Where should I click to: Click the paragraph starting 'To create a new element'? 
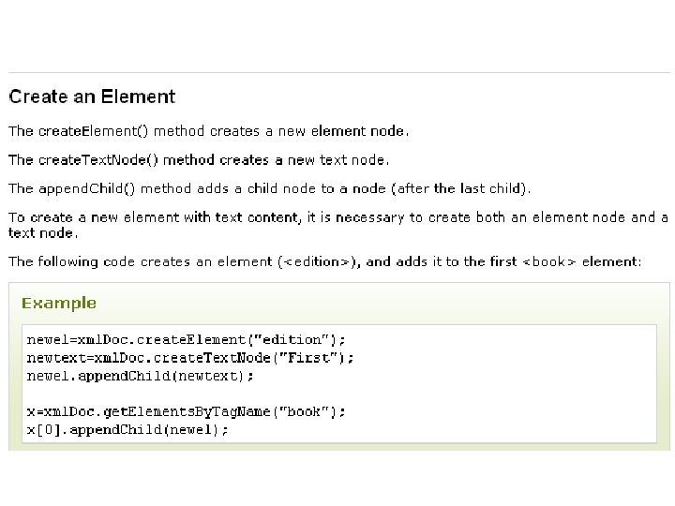pos(338,225)
